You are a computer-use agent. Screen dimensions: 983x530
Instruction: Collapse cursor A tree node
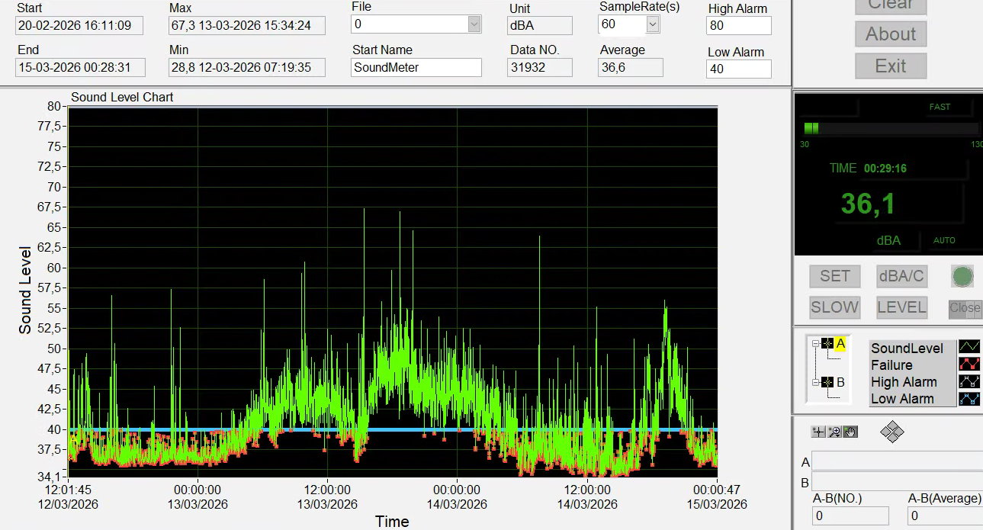pos(815,344)
